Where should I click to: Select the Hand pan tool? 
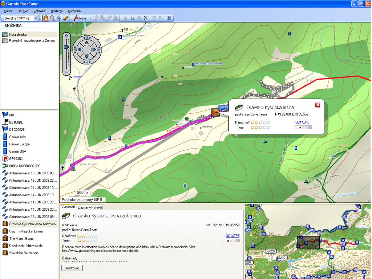coord(45,18)
